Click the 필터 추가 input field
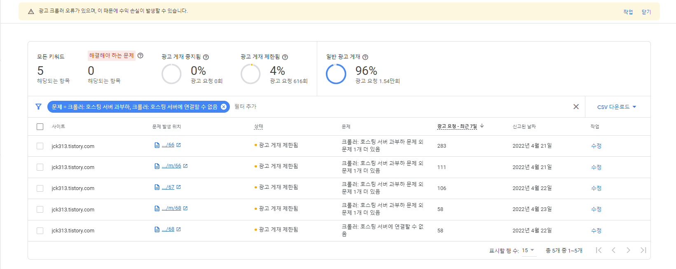The image size is (676, 269). click(x=246, y=107)
